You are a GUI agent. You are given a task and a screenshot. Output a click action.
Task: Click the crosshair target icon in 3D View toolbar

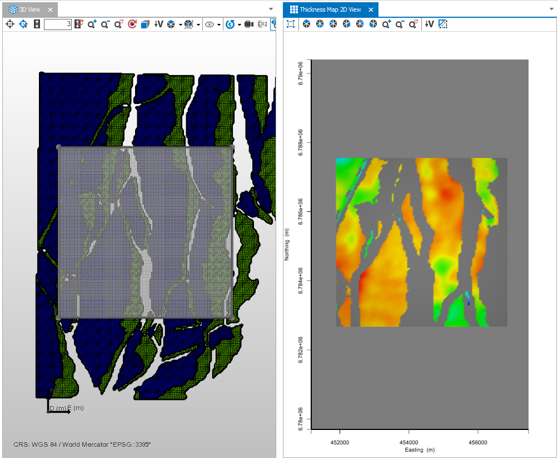point(9,24)
